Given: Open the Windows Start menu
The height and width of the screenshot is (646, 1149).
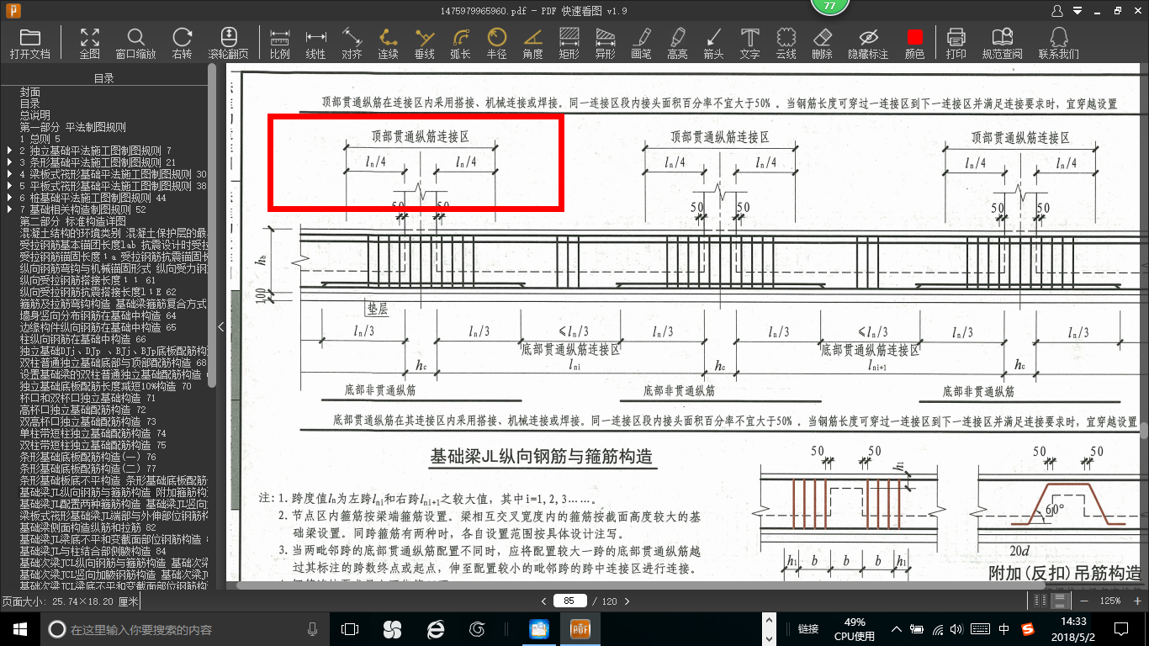Looking at the screenshot, I should point(19,628).
